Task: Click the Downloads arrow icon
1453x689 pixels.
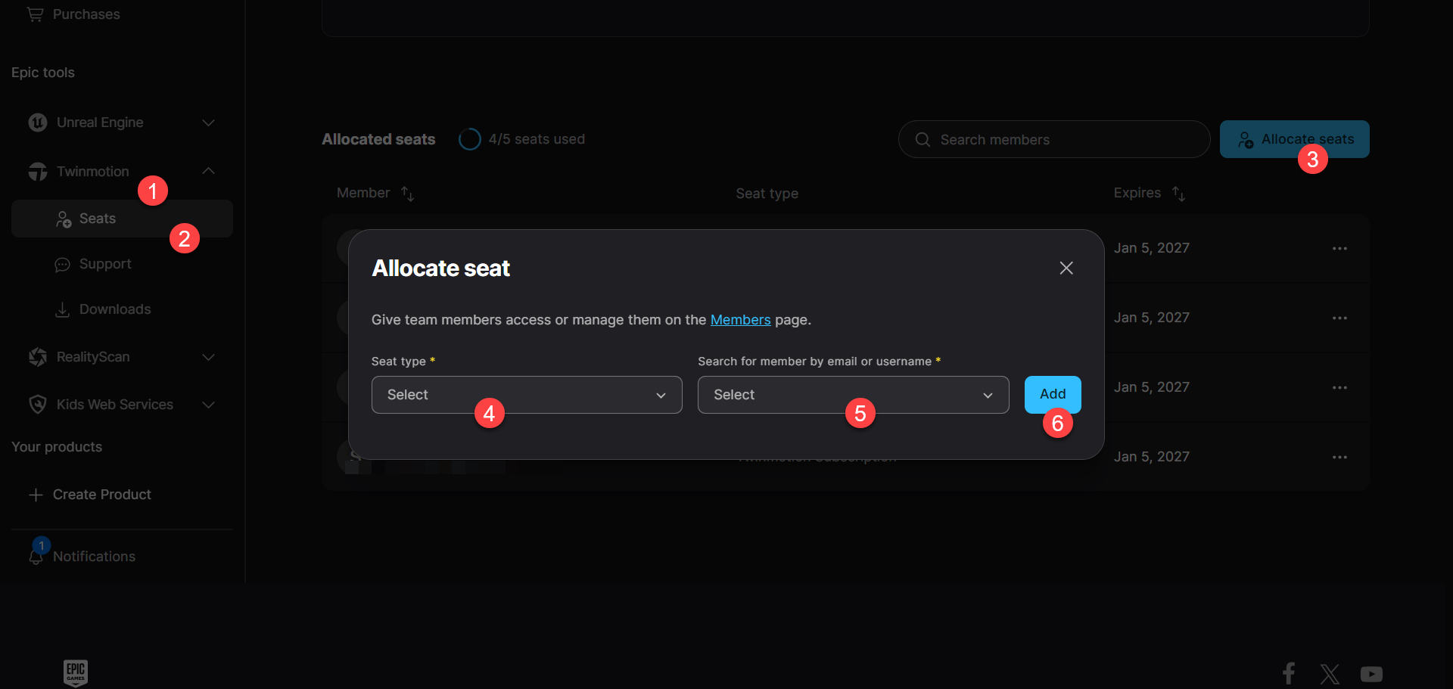Action: [x=62, y=310]
